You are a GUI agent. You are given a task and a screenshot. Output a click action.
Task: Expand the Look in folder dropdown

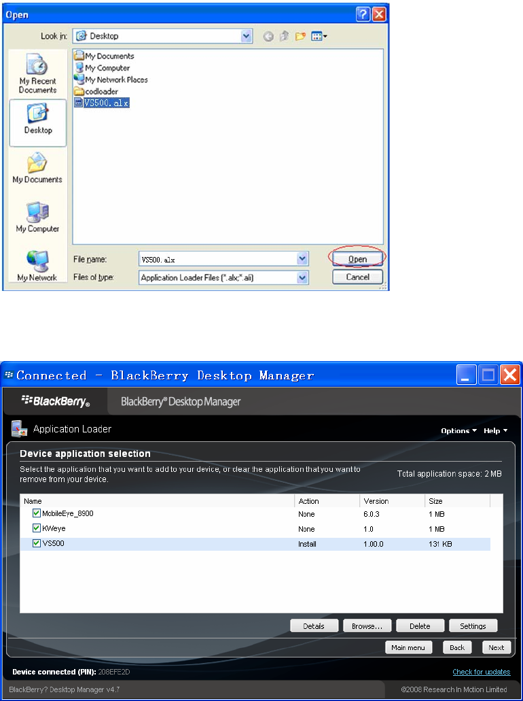tap(247, 36)
